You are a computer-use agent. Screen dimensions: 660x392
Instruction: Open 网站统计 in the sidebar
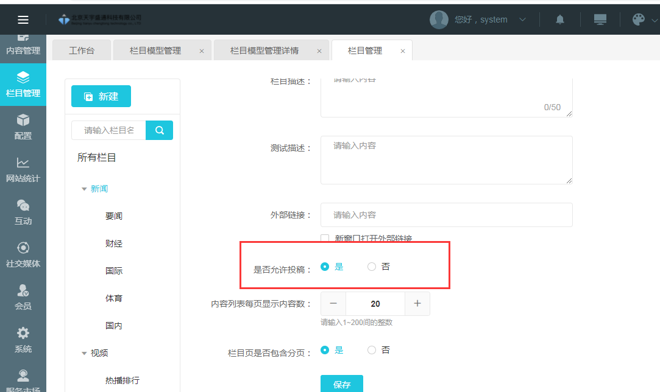tap(23, 170)
